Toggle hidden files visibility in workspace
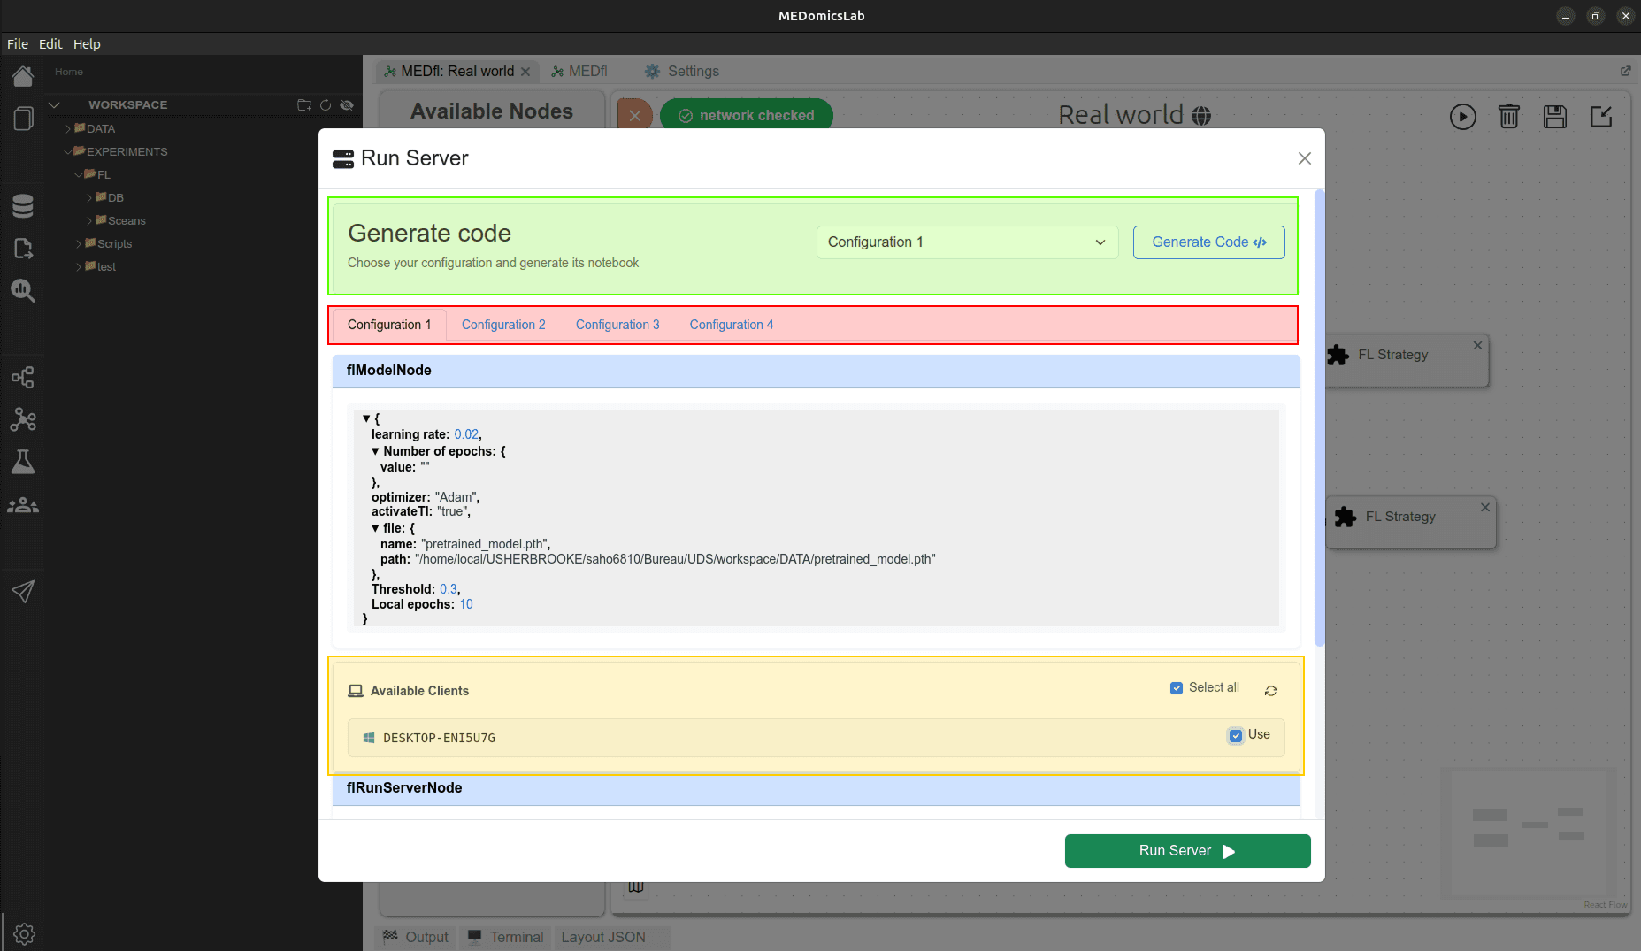Viewport: 1641px width, 951px height. tap(347, 104)
